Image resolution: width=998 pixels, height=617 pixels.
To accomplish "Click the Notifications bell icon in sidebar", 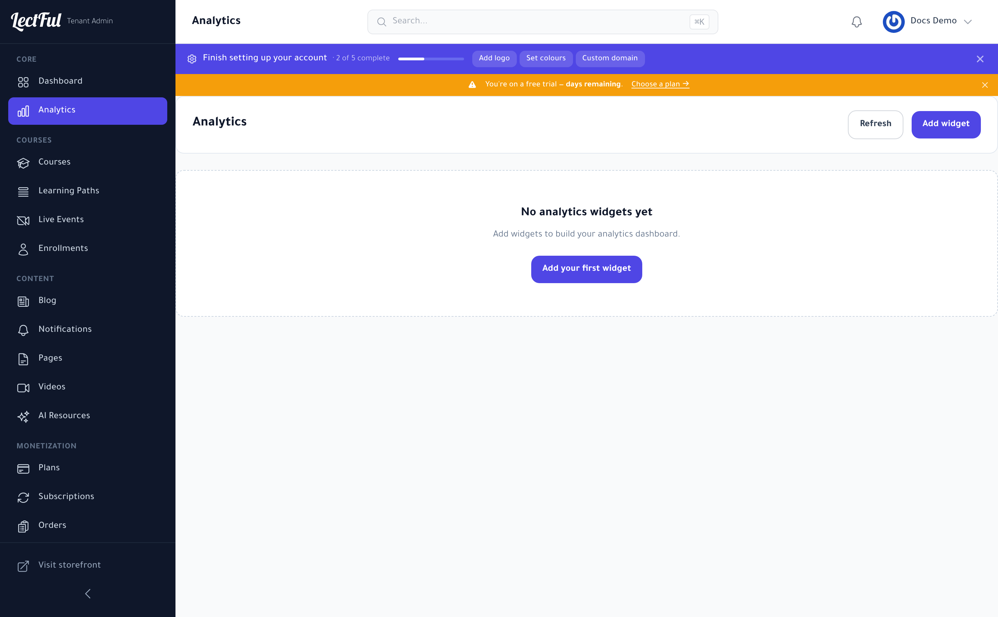I will pyautogui.click(x=23, y=330).
